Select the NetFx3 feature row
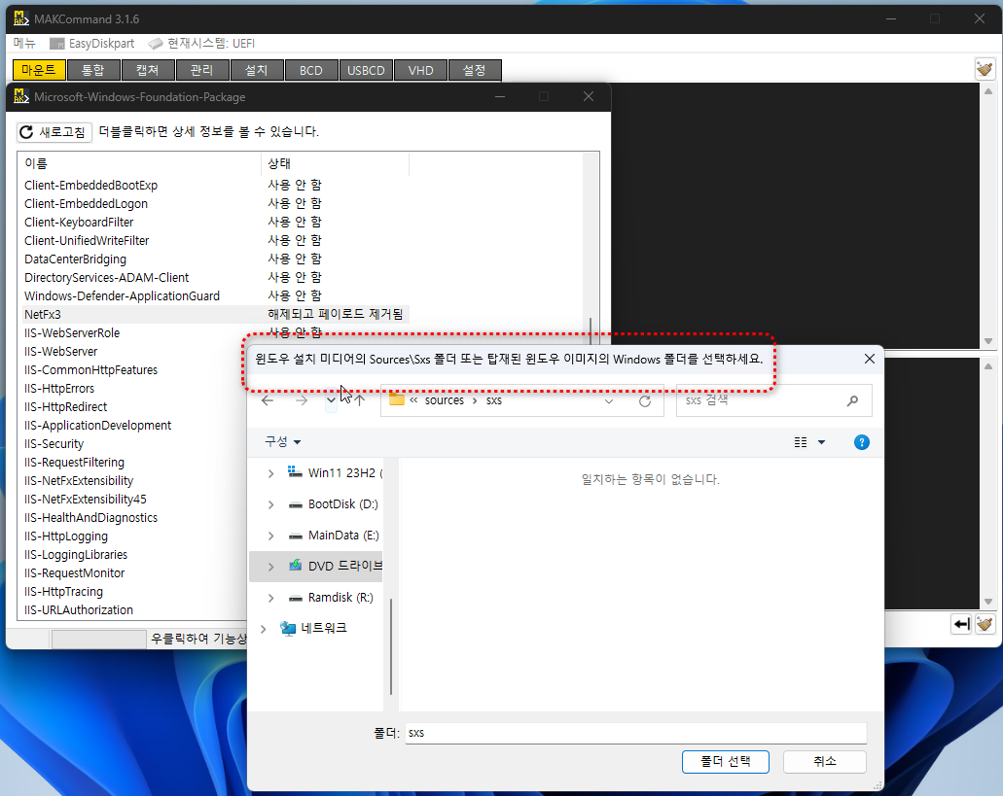This screenshot has height=796, width=1003. [x=216, y=314]
